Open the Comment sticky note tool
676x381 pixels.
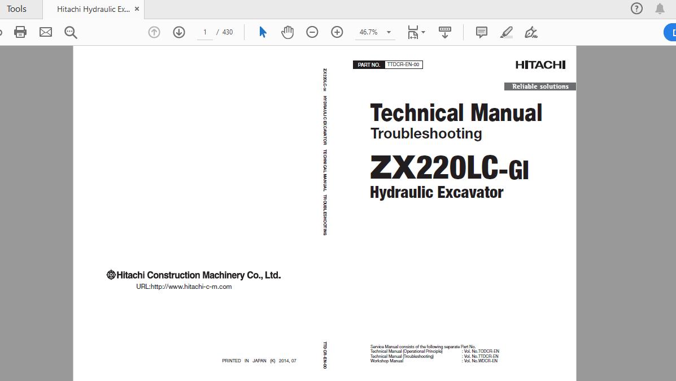(x=481, y=32)
